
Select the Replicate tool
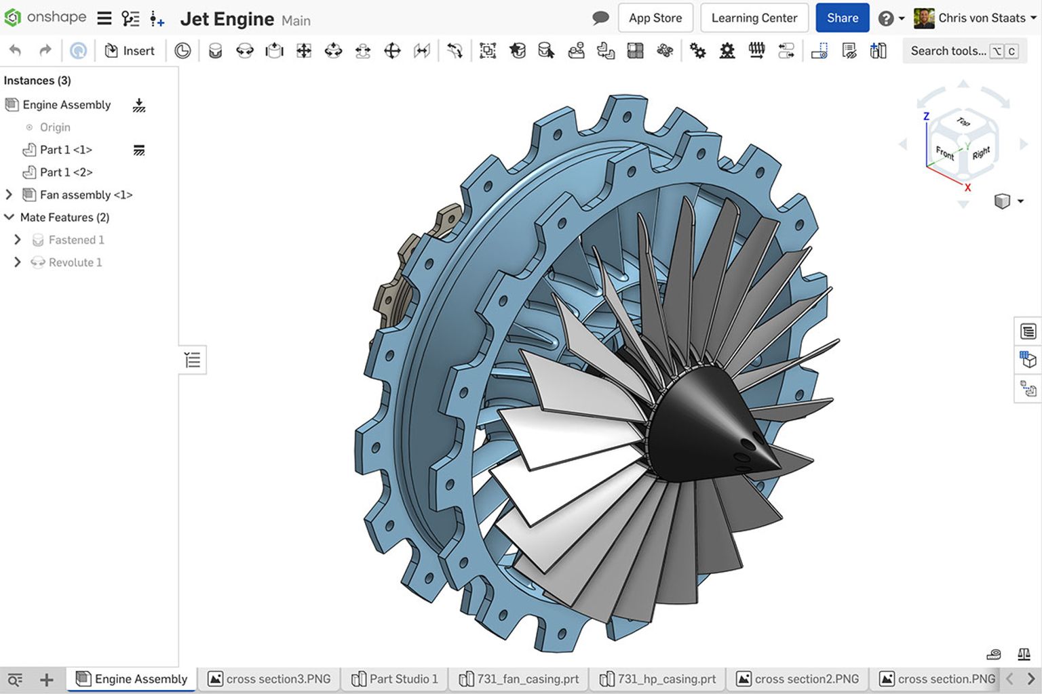(x=606, y=50)
